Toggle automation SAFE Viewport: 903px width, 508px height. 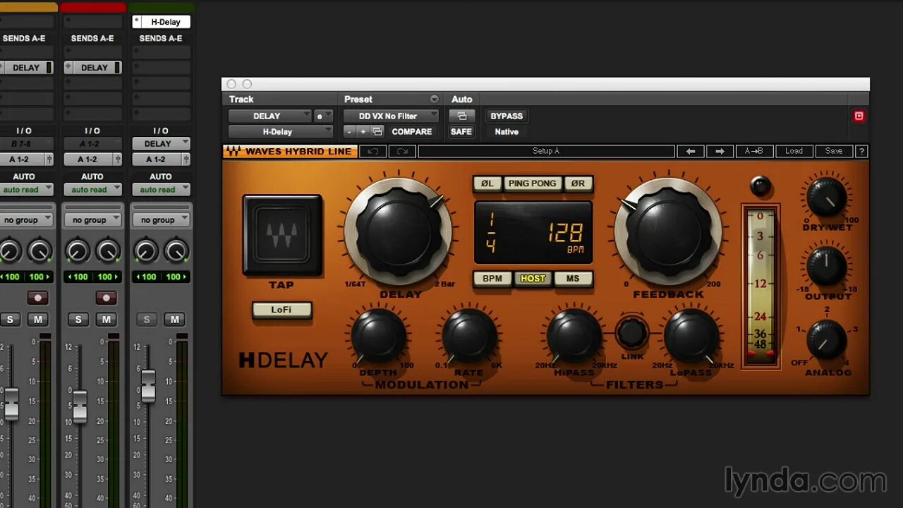(x=461, y=132)
